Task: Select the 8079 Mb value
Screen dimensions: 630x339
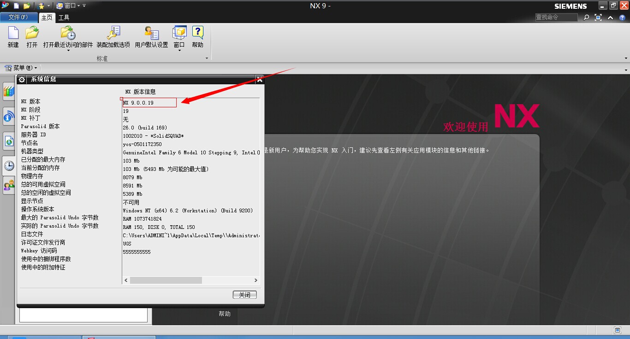Action: [133, 177]
